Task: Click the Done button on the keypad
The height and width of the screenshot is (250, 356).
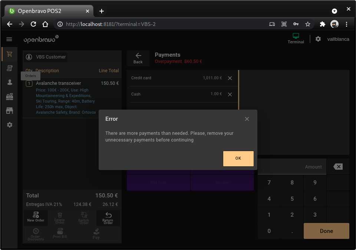Action: pos(326,231)
